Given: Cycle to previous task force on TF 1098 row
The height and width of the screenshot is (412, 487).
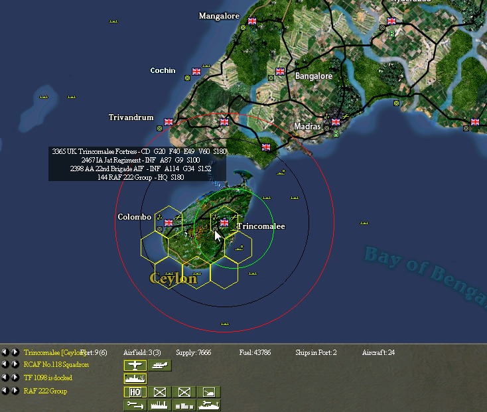Looking at the screenshot, I should pyautogui.click(x=5, y=378).
